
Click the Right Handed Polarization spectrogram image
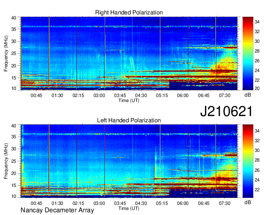pos(129,53)
